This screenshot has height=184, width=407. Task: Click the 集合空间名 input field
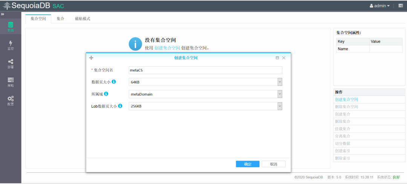click(x=205, y=70)
